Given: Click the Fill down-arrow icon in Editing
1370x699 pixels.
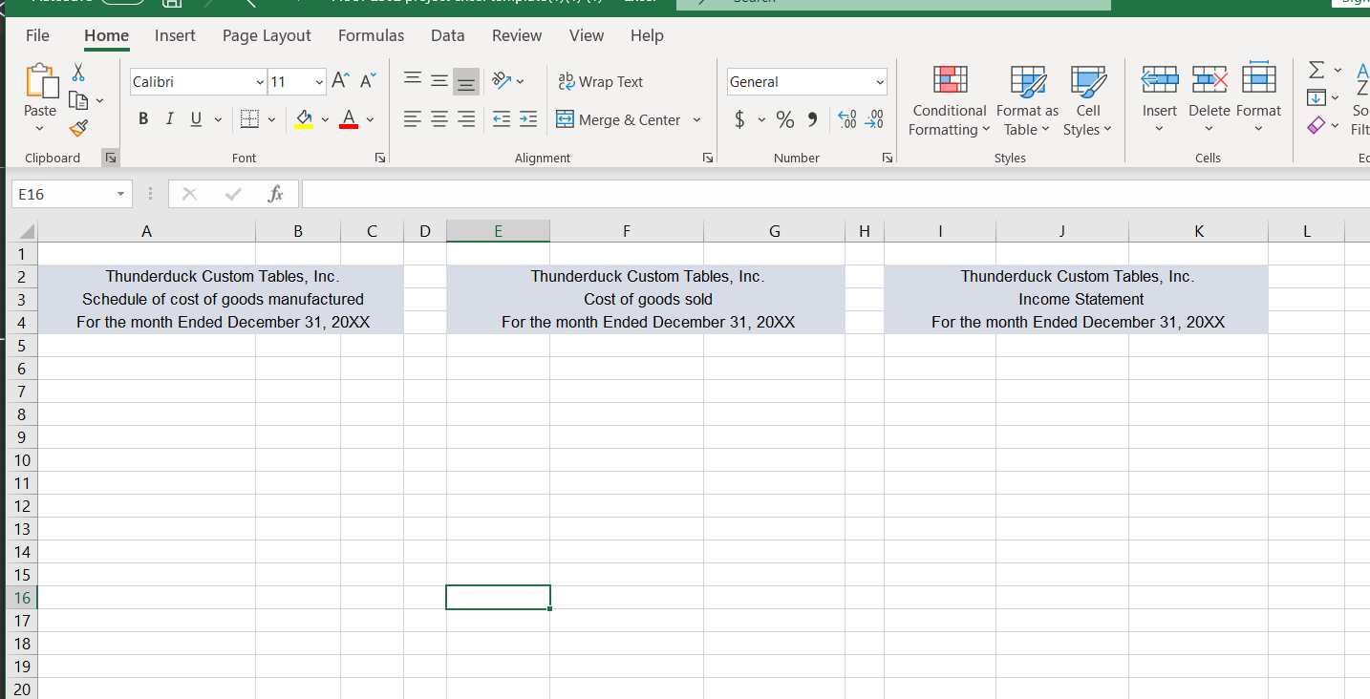Looking at the screenshot, I should [x=1316, y=97].
